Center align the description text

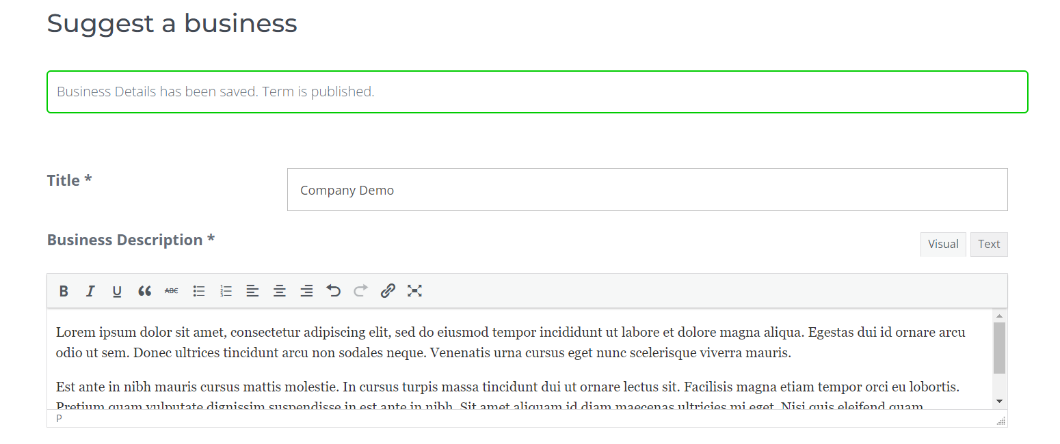click(x=280, y=291)
